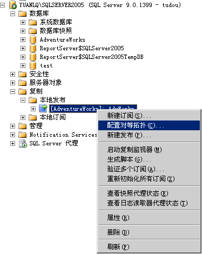Click the ReportServer$SQLServer2005TempDB database icon
This screenshot has width=202, height=254.
pos(33,57)
